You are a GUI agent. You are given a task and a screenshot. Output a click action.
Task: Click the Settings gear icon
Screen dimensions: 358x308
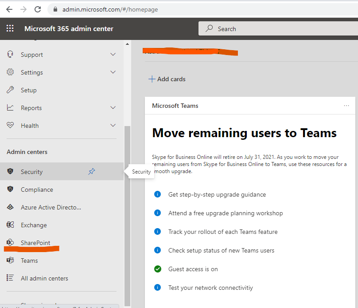(10, 72)
